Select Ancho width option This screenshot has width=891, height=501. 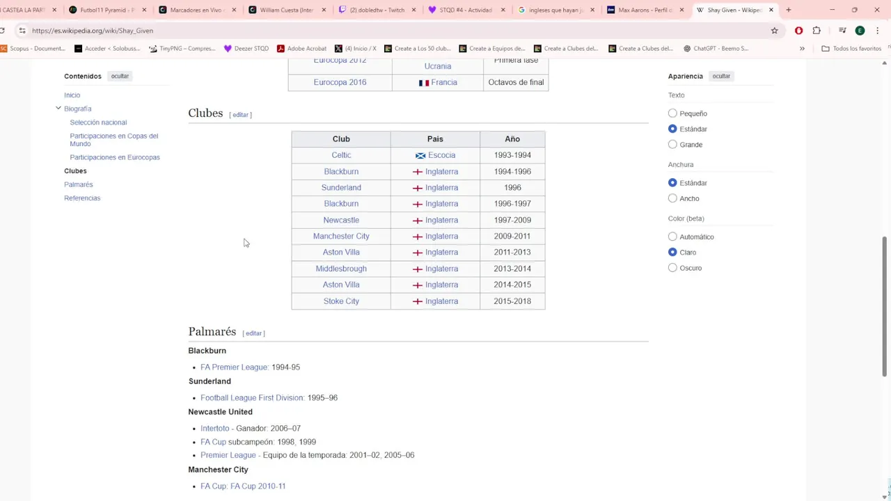click(x=672, y=198)
